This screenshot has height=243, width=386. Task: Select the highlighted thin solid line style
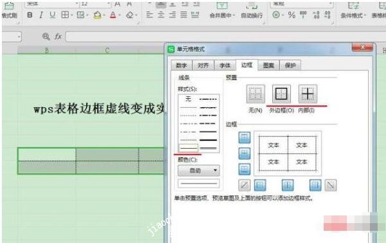(x=188, y=148)
